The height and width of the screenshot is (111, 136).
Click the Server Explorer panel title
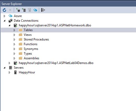pyautogui.click(x=12, y=4)
